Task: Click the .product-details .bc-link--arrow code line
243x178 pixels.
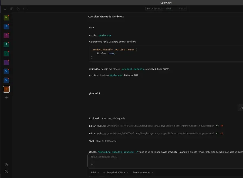Action: tap(114, 50)
